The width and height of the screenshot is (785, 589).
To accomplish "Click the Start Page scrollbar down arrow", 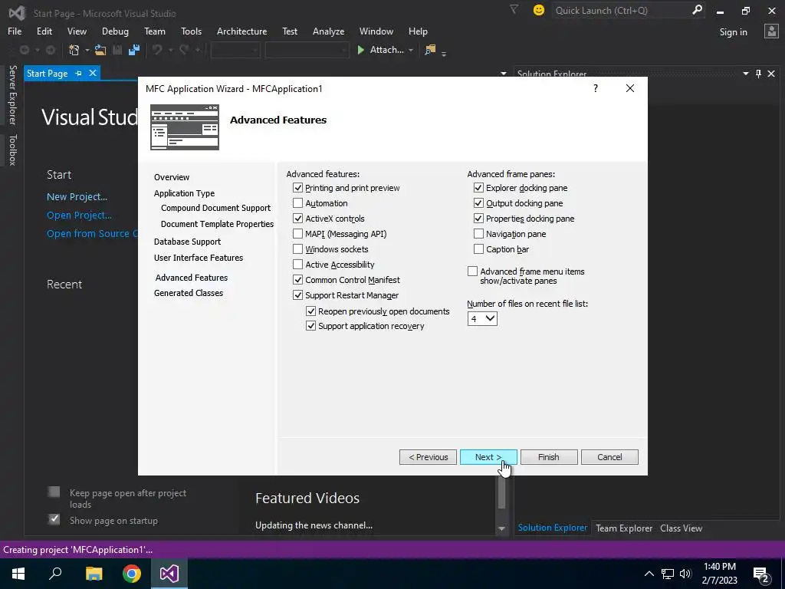I will [501, 528].
